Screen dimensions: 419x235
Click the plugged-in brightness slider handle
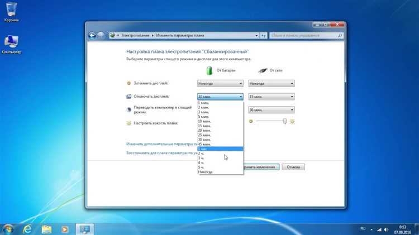[285, 121]
